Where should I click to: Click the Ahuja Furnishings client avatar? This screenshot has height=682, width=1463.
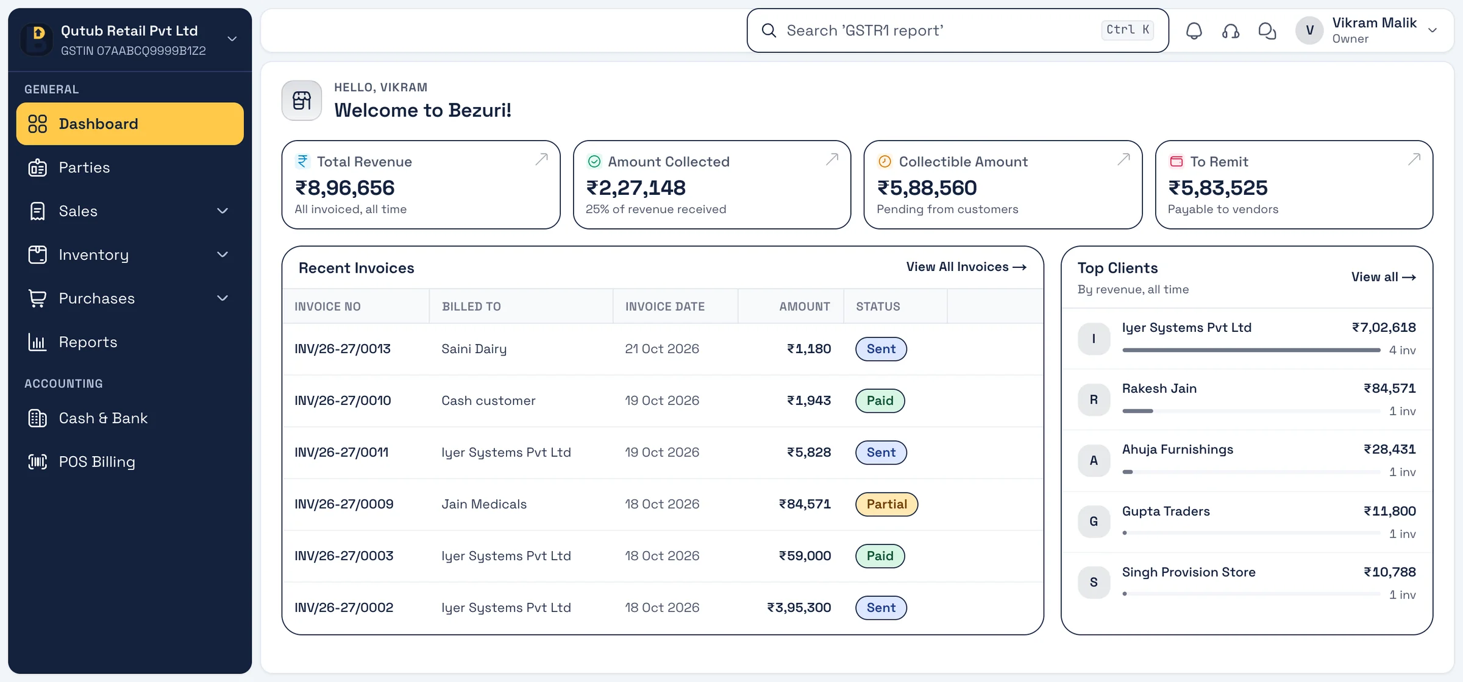(1094, 460)
